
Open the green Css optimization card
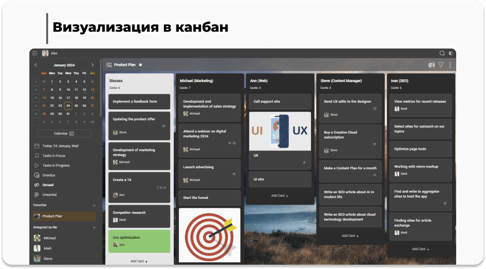click(139, 241)
